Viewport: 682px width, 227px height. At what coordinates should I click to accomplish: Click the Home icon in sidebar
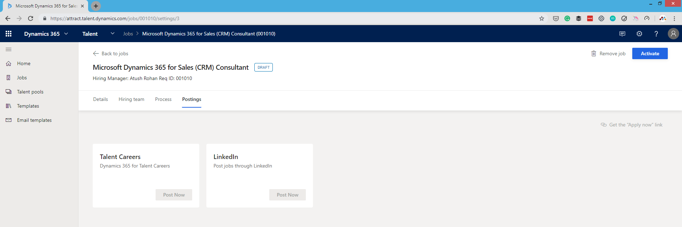[x=9, y=63]
